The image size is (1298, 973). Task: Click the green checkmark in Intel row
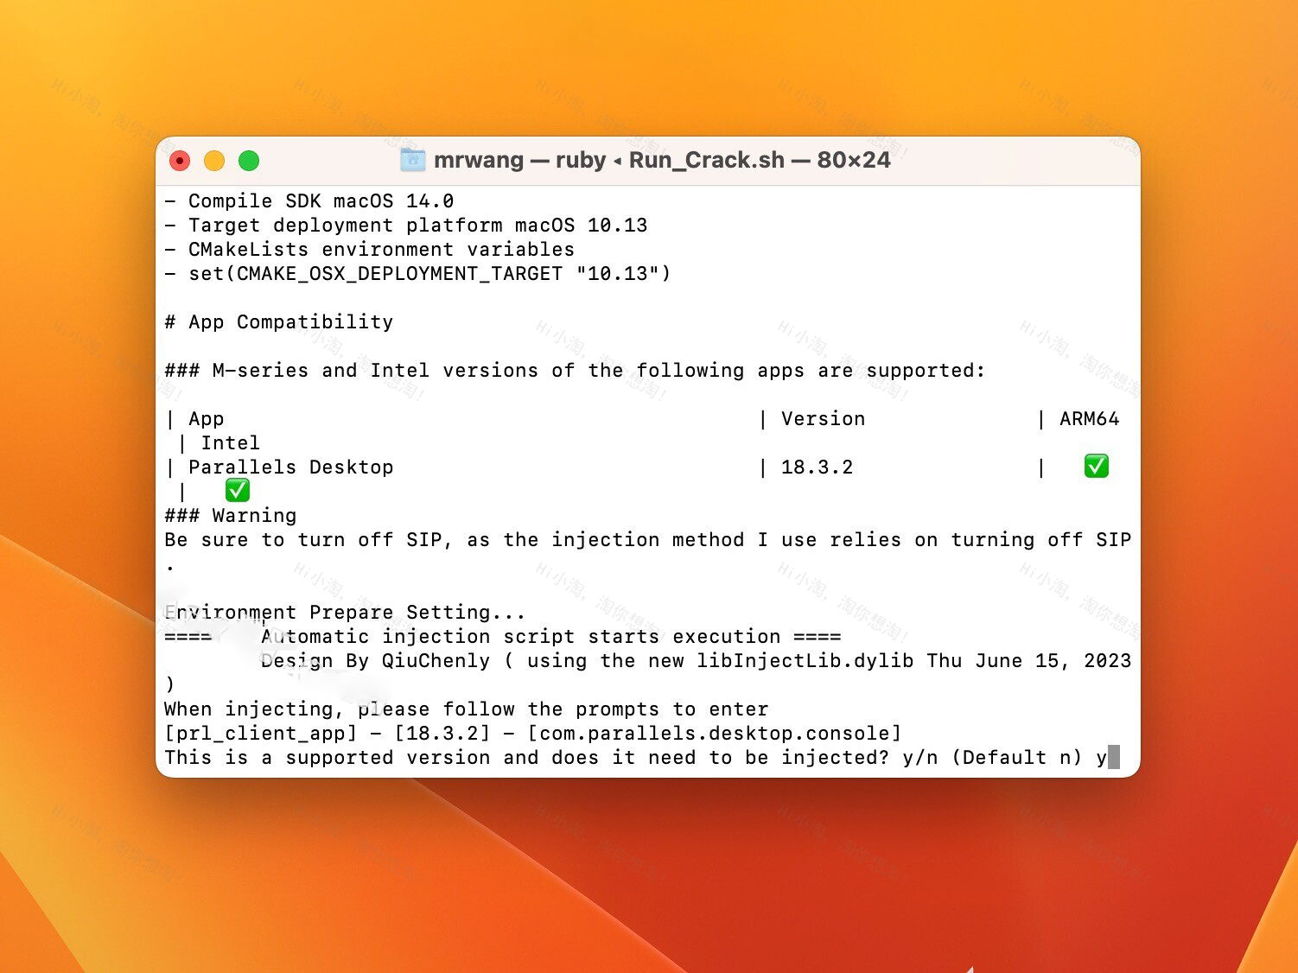pos(238,491)
